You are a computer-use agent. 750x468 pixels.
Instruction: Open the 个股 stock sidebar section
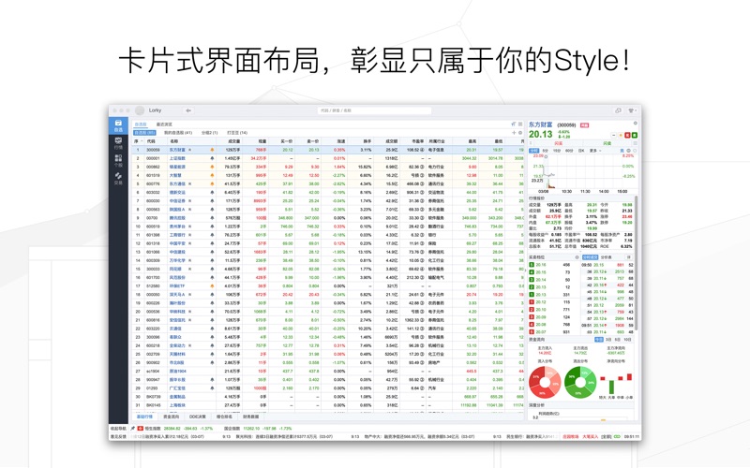pyautogui.click(x=118, y=160)
